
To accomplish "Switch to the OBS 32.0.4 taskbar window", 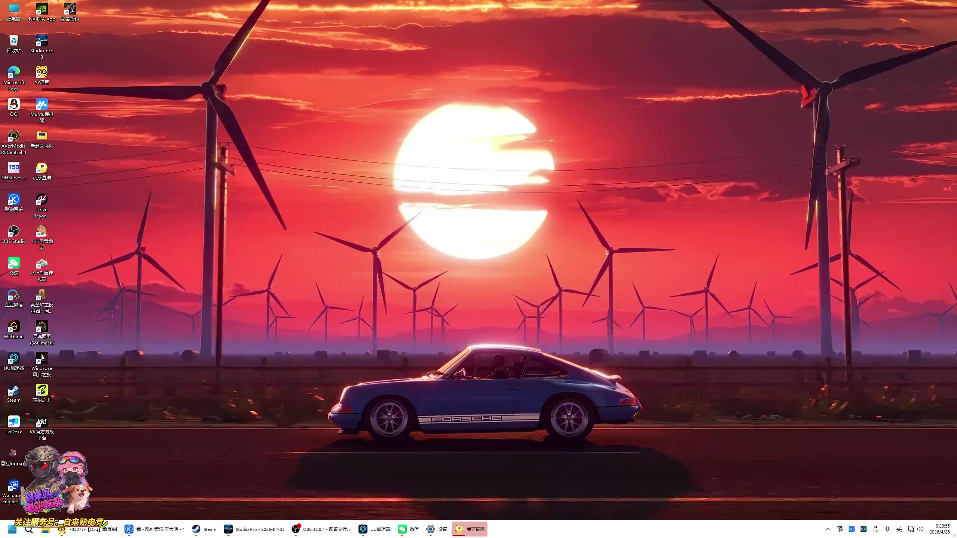I will click(x=321, y=529).
